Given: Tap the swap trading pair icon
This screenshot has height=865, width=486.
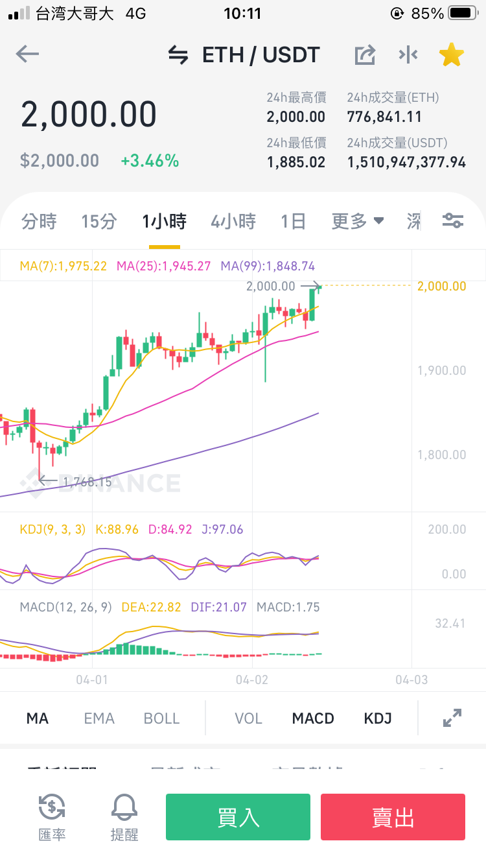Looking at the screenshot, I should coord(178,55).
